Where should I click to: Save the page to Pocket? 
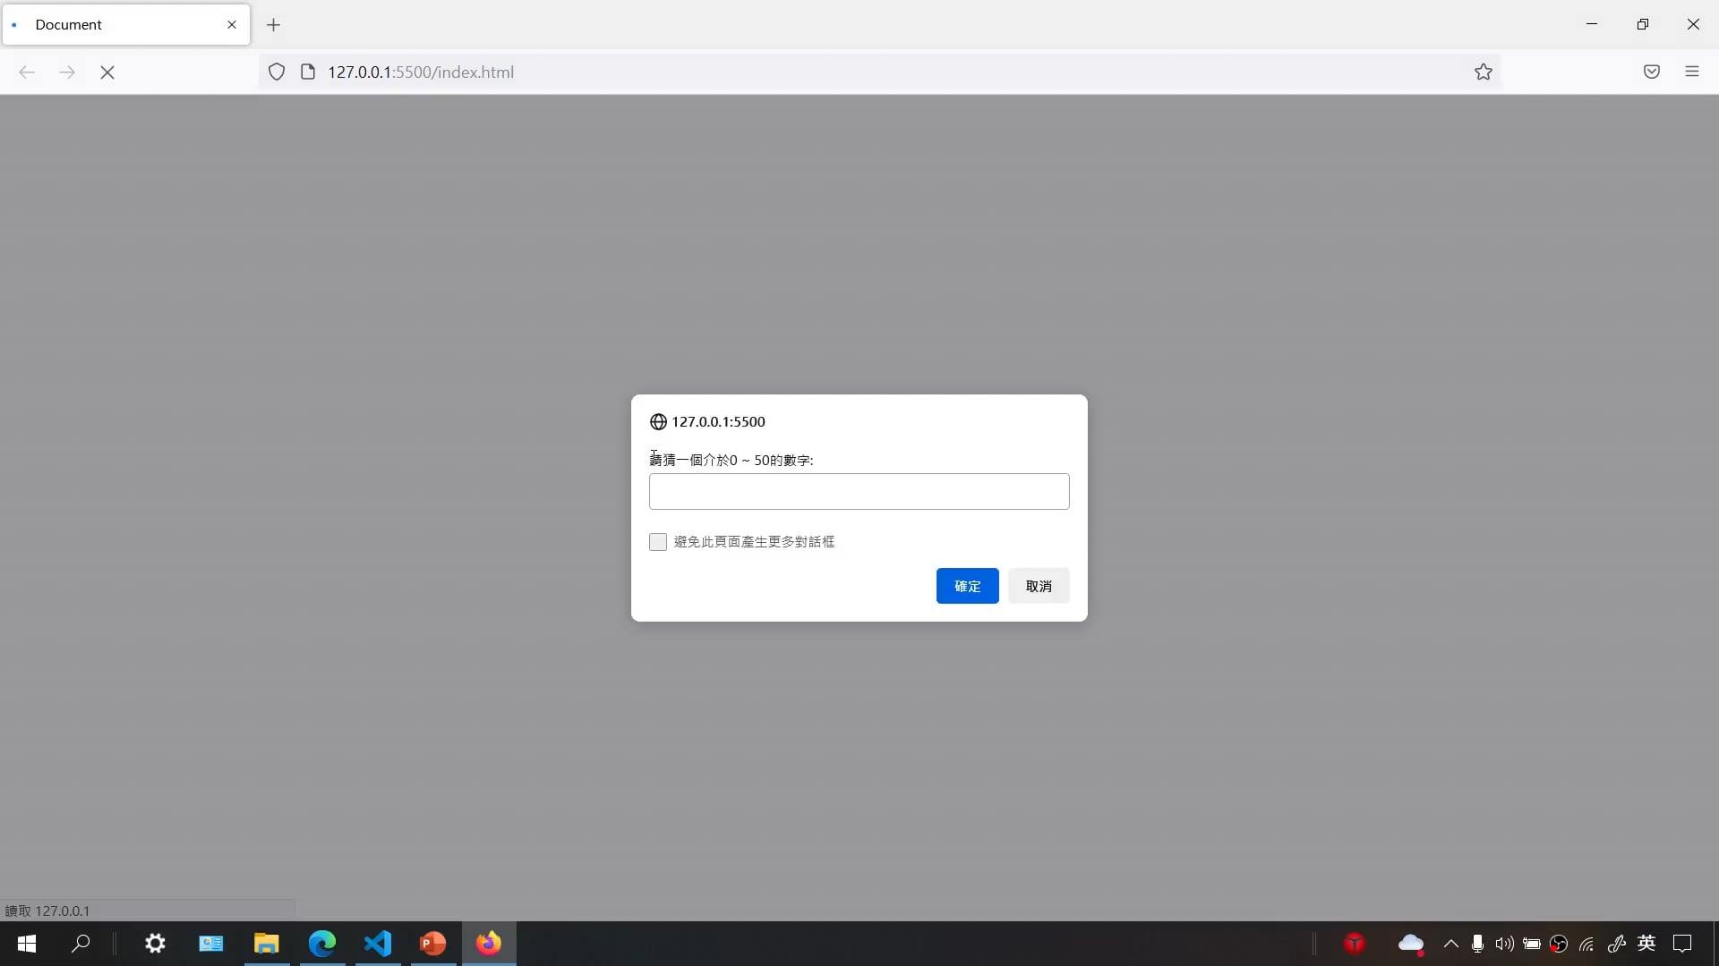(1651, 72)
